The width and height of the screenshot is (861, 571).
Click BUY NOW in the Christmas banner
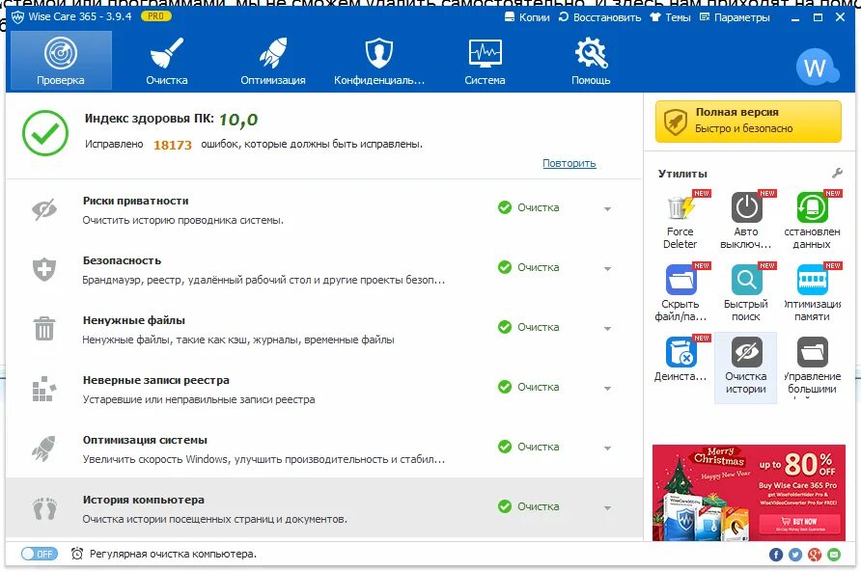point(799,524)
